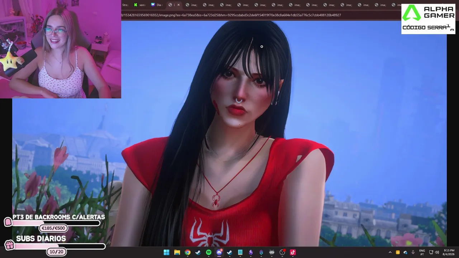Open Spotify from the taskbar
The height and width of the screenshot is (258, 459).
point(209,252)
